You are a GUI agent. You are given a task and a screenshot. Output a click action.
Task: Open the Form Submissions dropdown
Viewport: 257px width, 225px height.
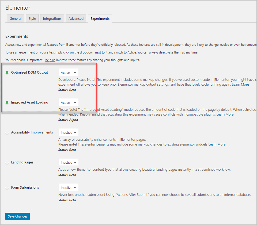tap(68, 187)
